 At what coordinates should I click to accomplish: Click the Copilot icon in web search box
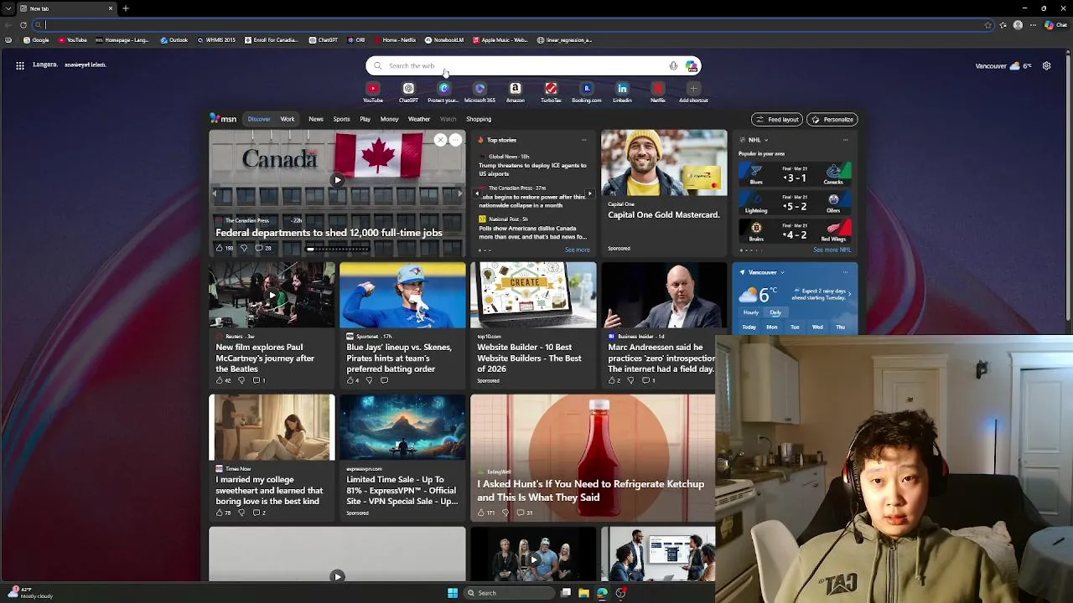click(691, 66)
